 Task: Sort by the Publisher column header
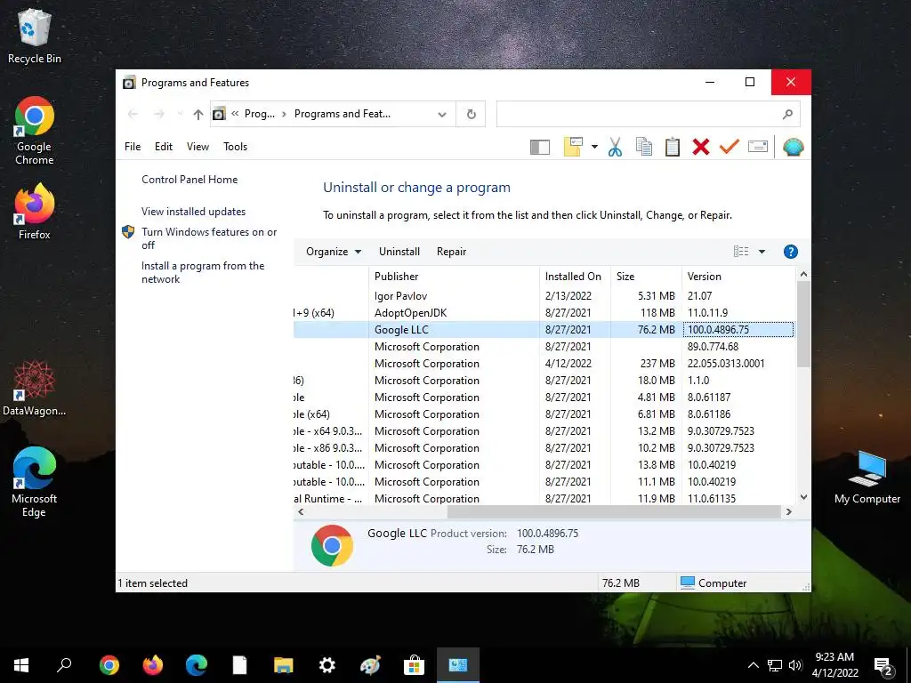455,277
